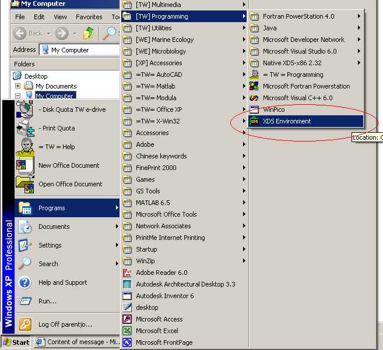Click the Print Quota icon
The height and width of the screenshot is (350, 383).
[x=25, y=128]
